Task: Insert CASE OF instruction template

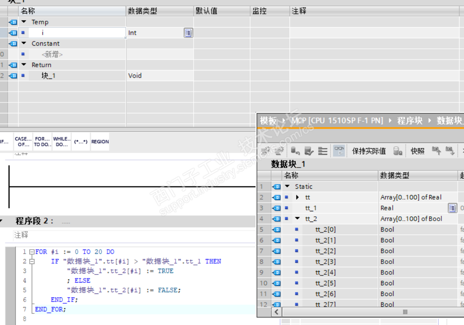Action: coord(23,142)
